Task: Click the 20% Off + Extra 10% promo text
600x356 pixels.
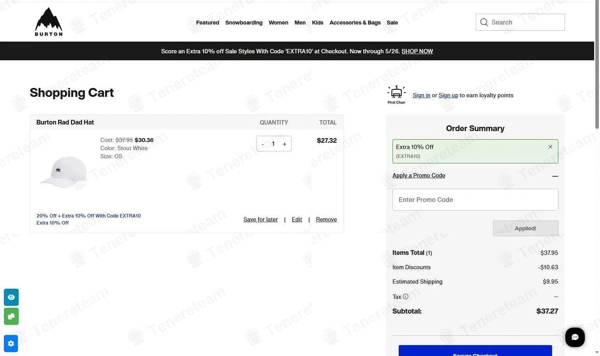Action: pyautogui.click(x=89, y=216)
